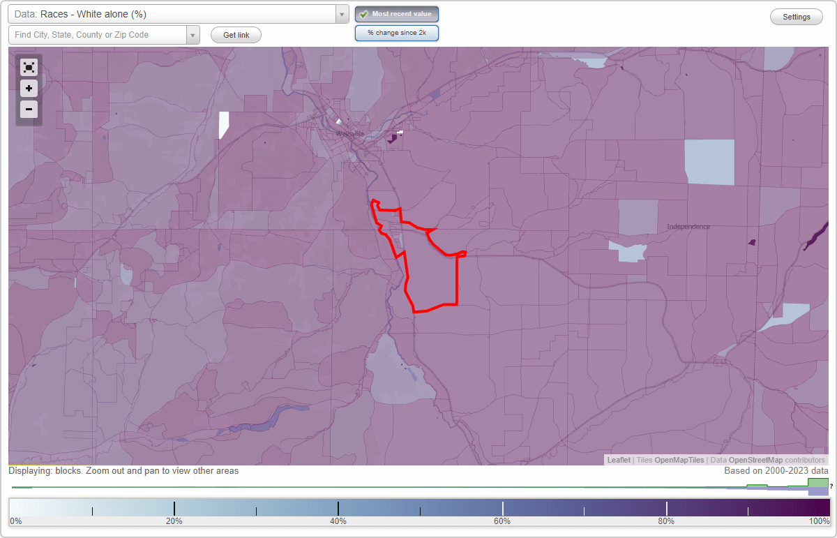Click the Get link button
The width and height of the screenshot is (837, 538).
point(236,35)
